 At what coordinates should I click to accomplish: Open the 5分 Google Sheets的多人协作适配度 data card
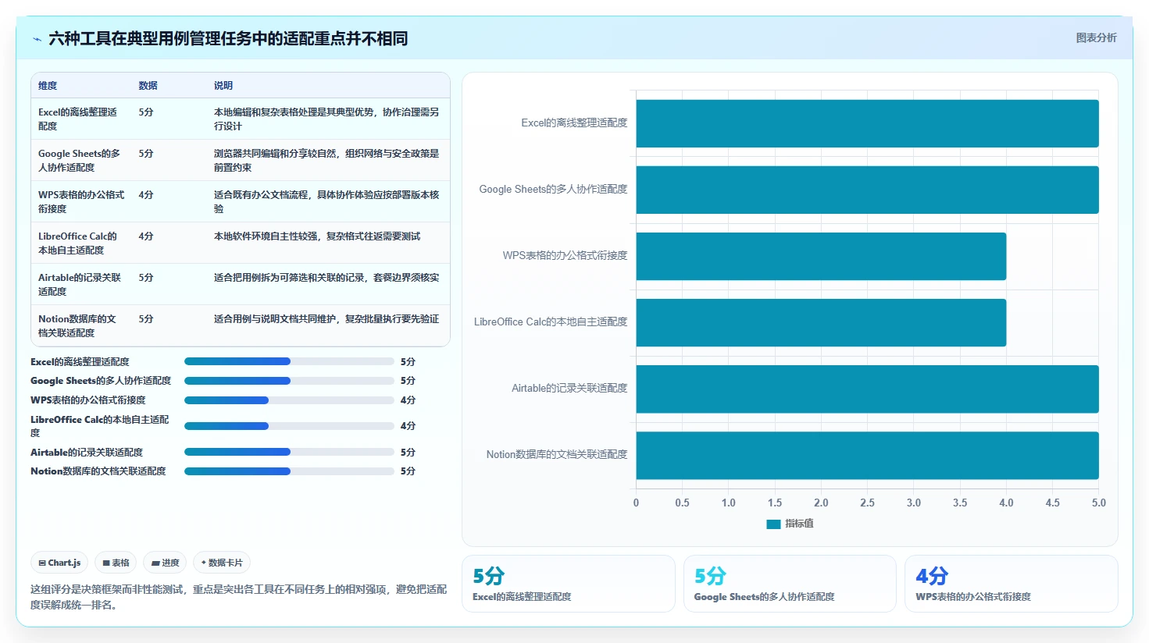790,584
